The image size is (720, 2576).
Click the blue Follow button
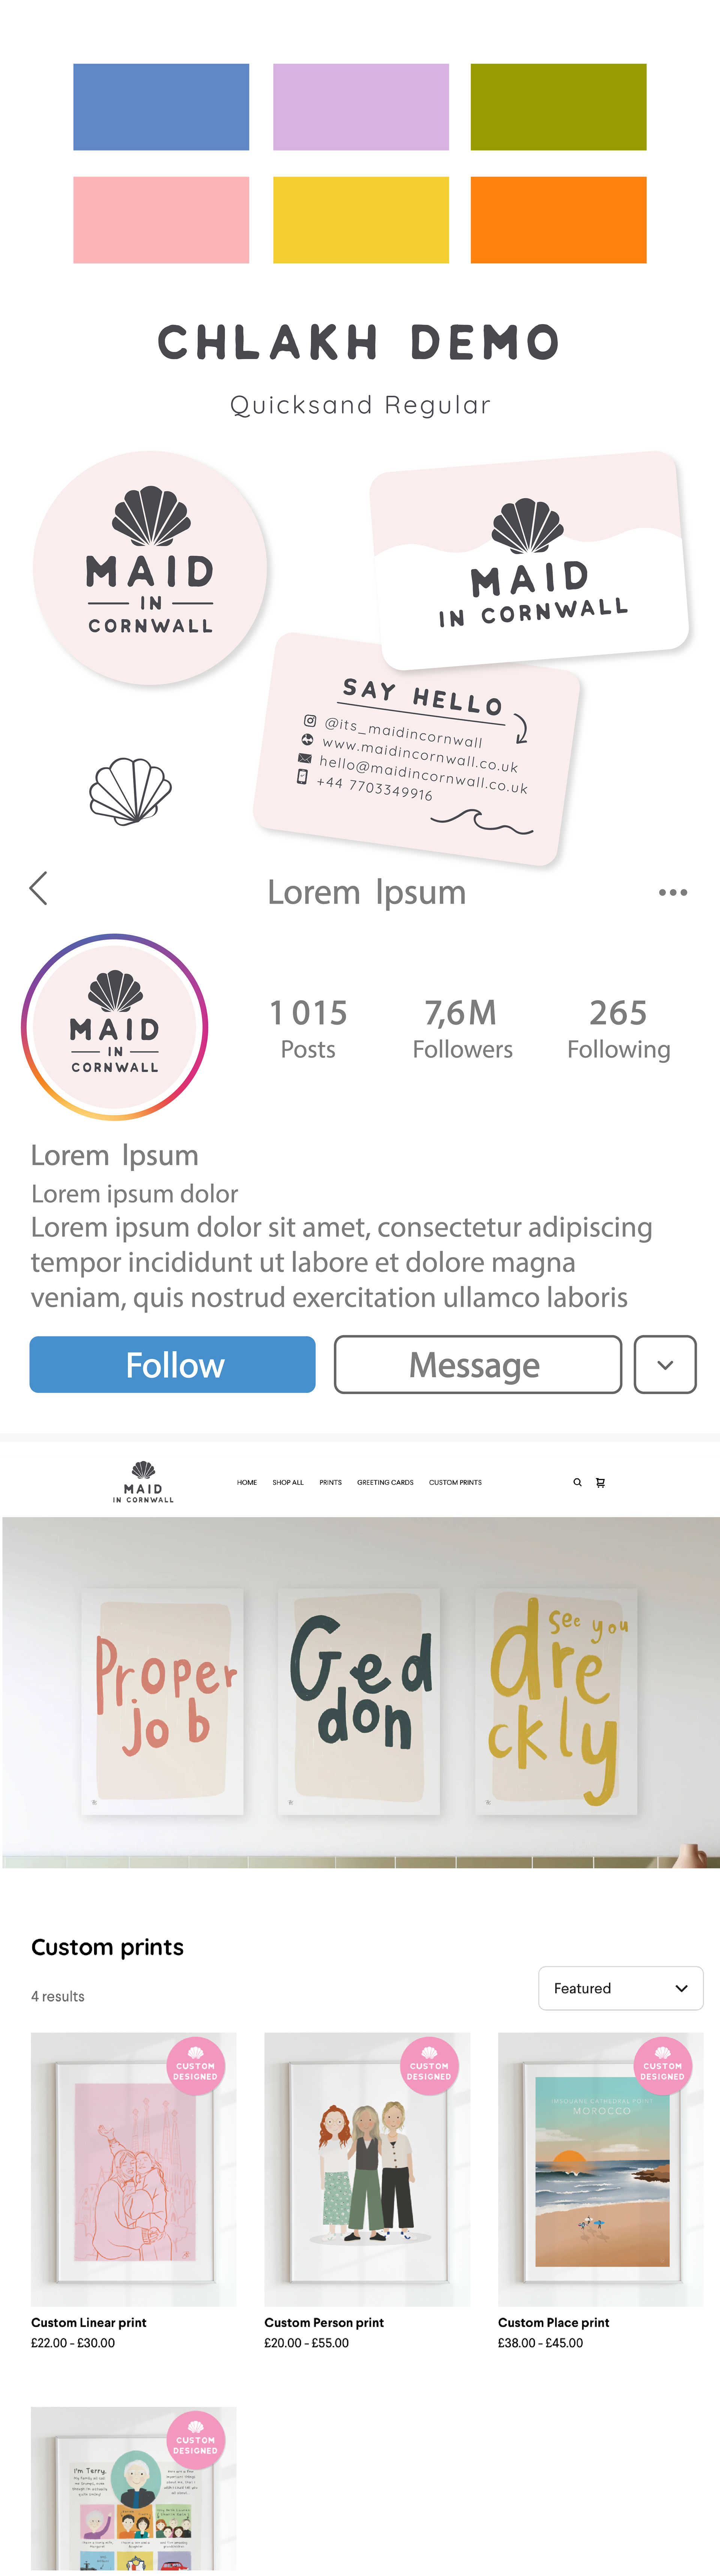pos(172,1364)
